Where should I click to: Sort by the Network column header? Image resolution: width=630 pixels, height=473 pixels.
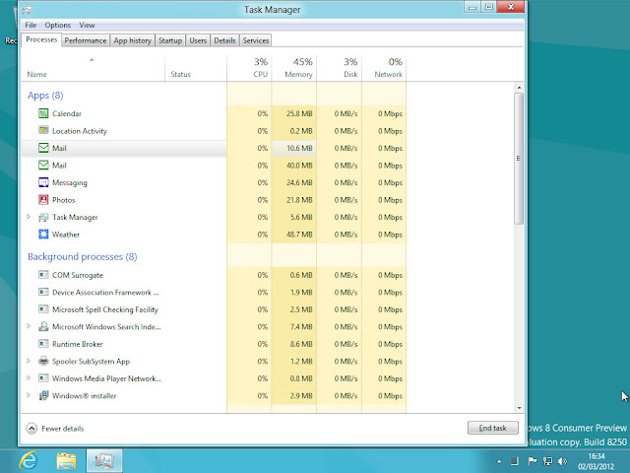pos(384,68)
